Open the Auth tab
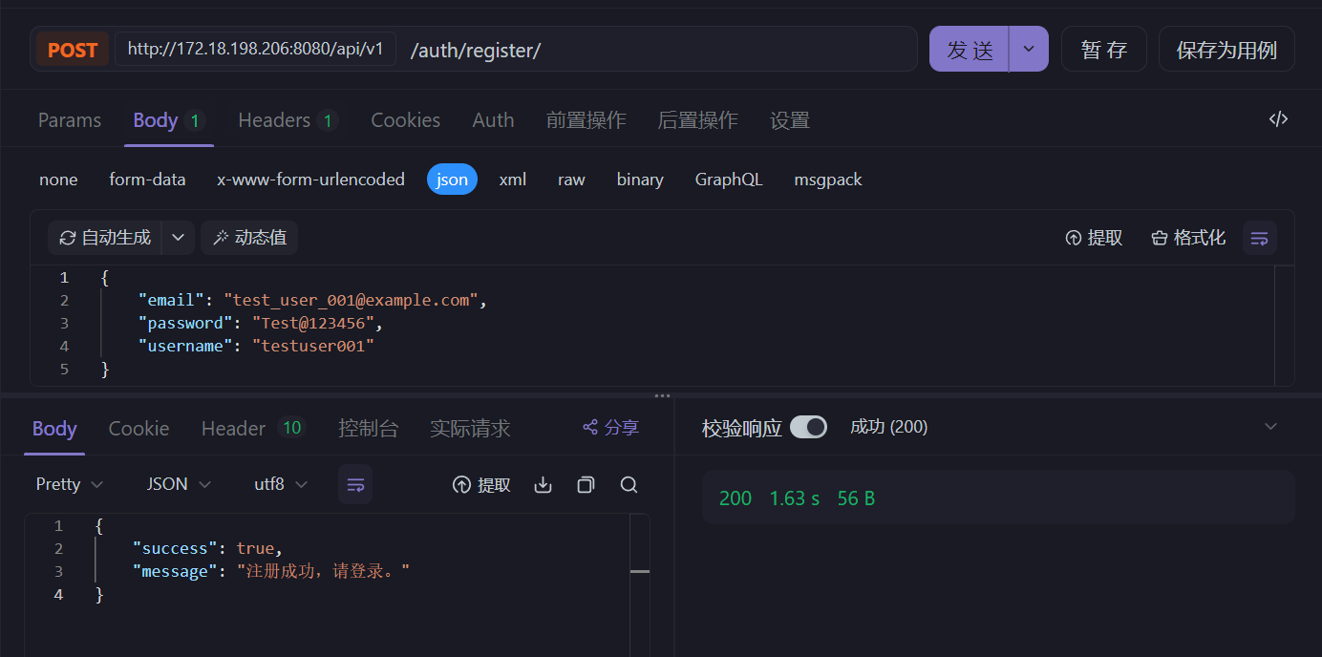This screenshot has width=1322, height=657. pos(493,119)
